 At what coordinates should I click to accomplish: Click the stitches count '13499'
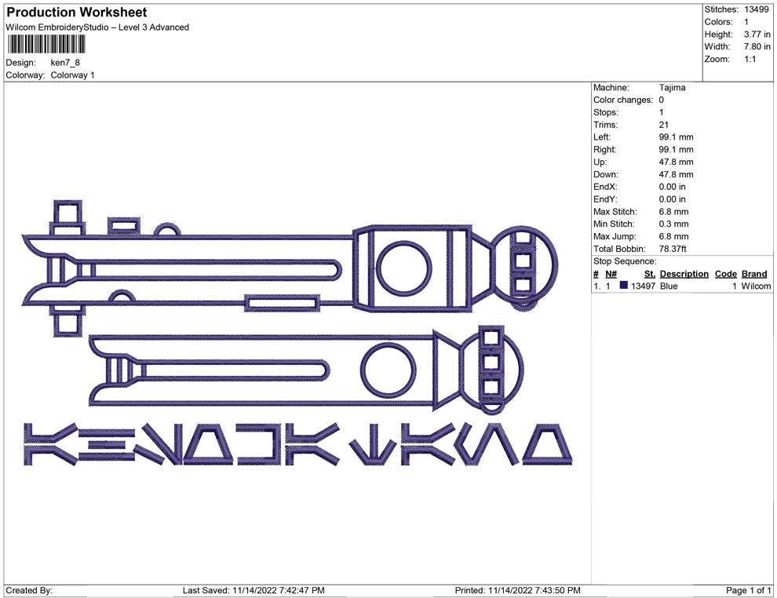coord(757,9)
